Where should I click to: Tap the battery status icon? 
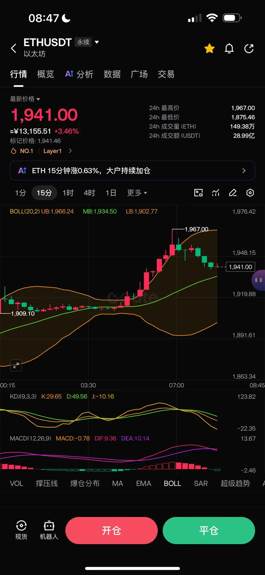click(232, 18)
